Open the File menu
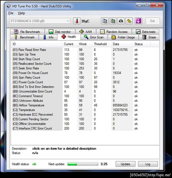Screen dimensions: 172x178 (x=11, y=13)
